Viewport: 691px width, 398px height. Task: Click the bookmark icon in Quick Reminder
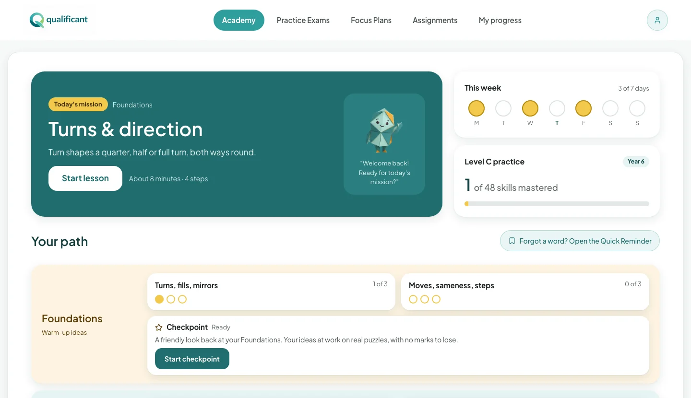point(512,241)
